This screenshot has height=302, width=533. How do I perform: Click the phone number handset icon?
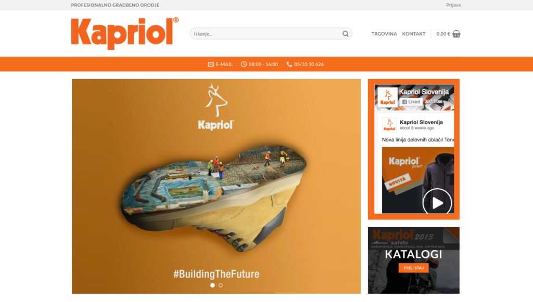tap(289, 64)
